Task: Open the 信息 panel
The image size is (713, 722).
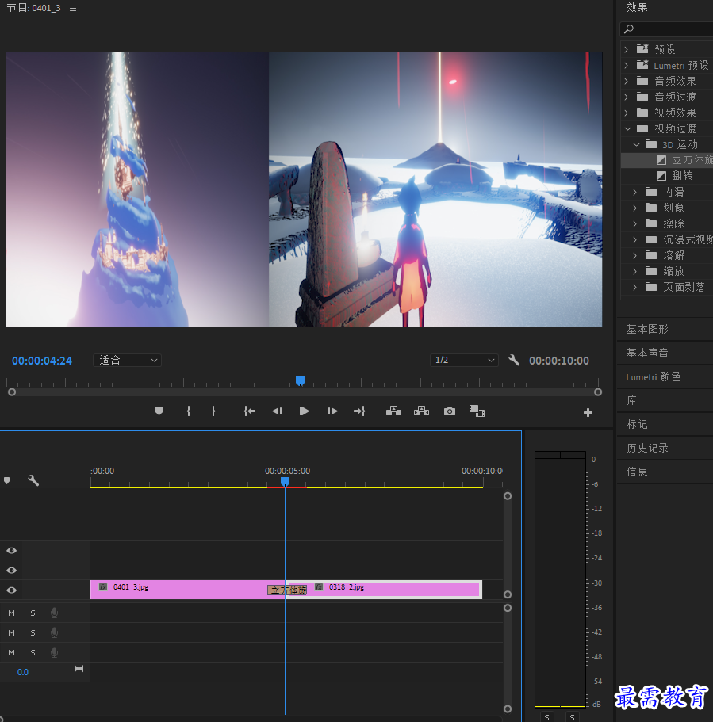Action: pos(637,472)
